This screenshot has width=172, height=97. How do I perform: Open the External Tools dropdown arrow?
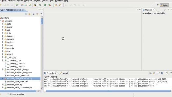click(51, 5)
